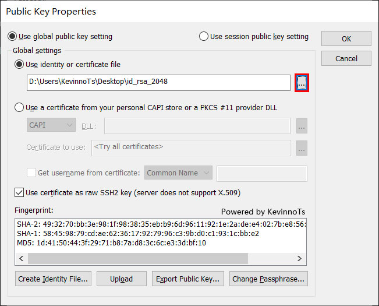This screenshot has height=306, width=379.
Task: Open the CAPI provider dropdown
Action: 51,125
